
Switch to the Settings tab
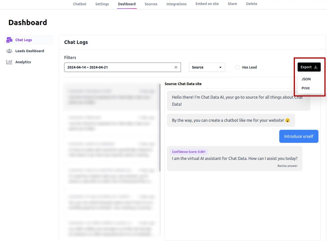click(x=102, y=4)
